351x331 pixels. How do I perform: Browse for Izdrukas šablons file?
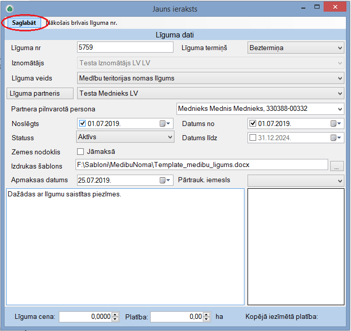coord(337,165)
